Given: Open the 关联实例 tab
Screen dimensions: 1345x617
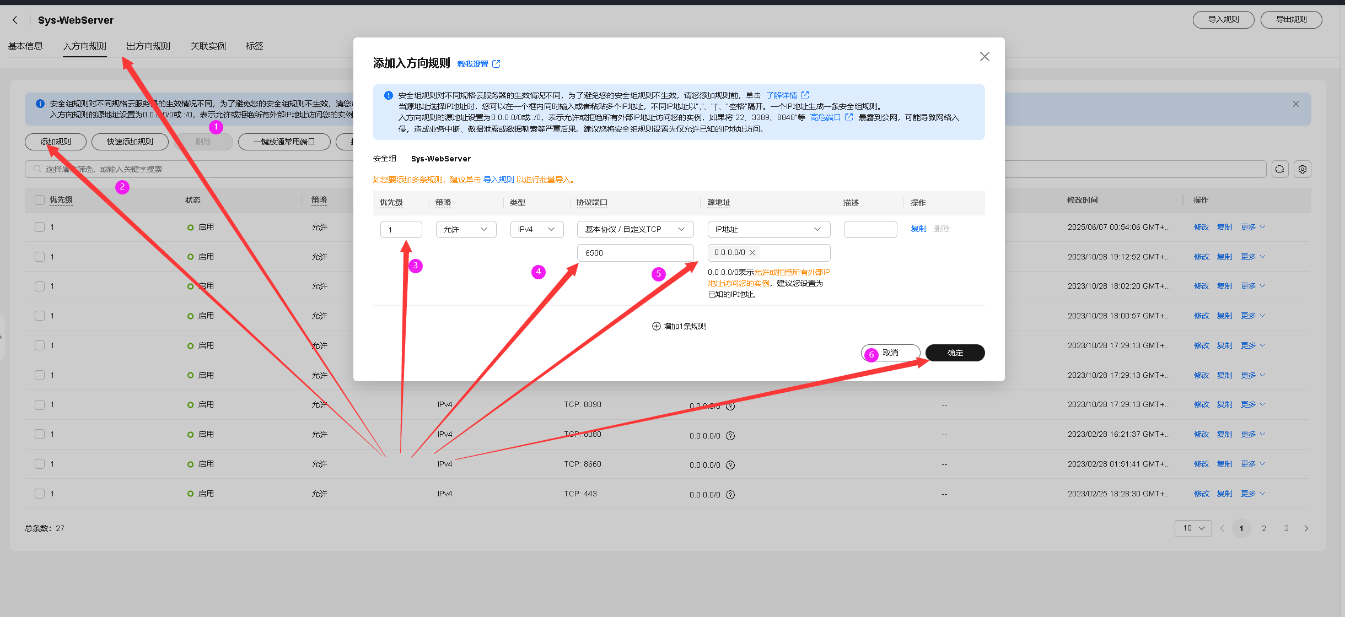Looking at the screenshot, I should [x=208, y=46].
